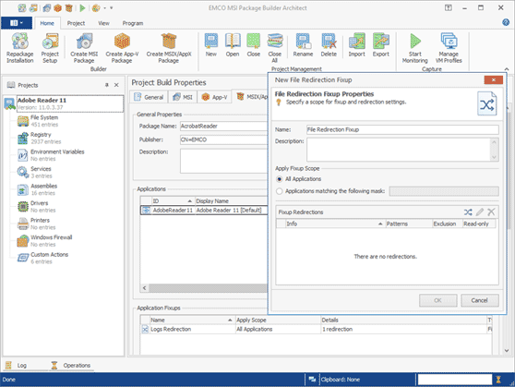Select File System tree item
Viewport: 515px width, 387px height.
coord(38,121)
